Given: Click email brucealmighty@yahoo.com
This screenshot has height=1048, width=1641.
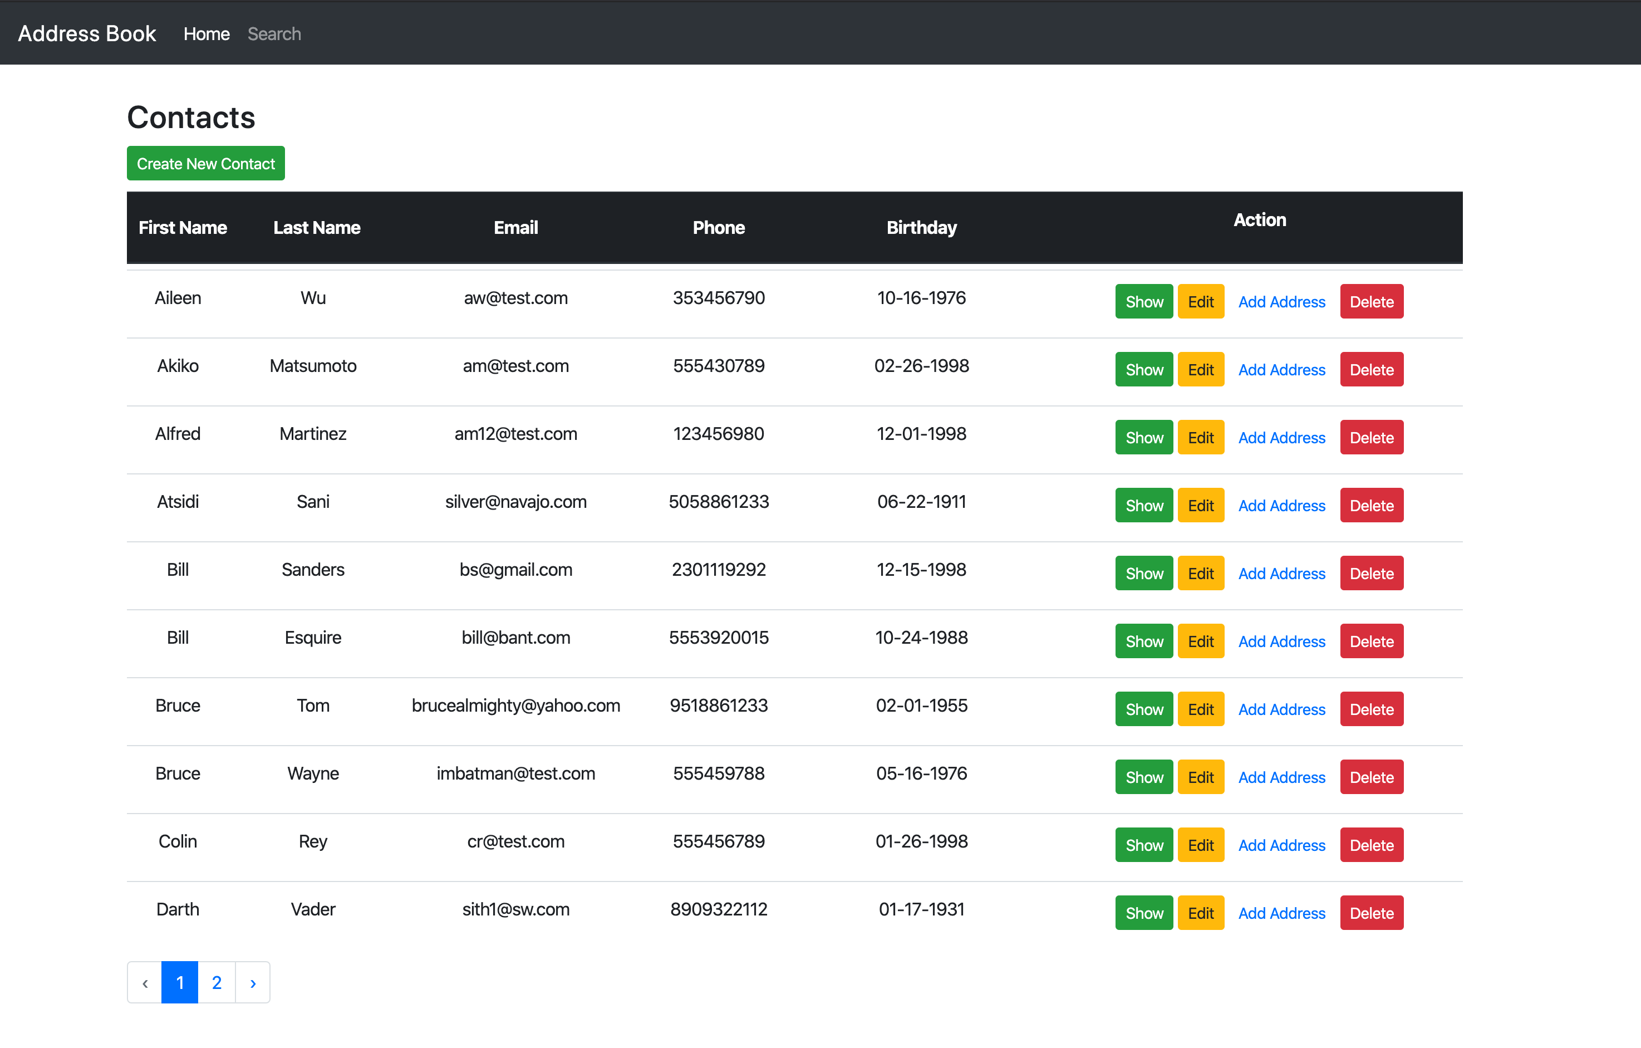Looking at the screenshot, I should [516, 706].
